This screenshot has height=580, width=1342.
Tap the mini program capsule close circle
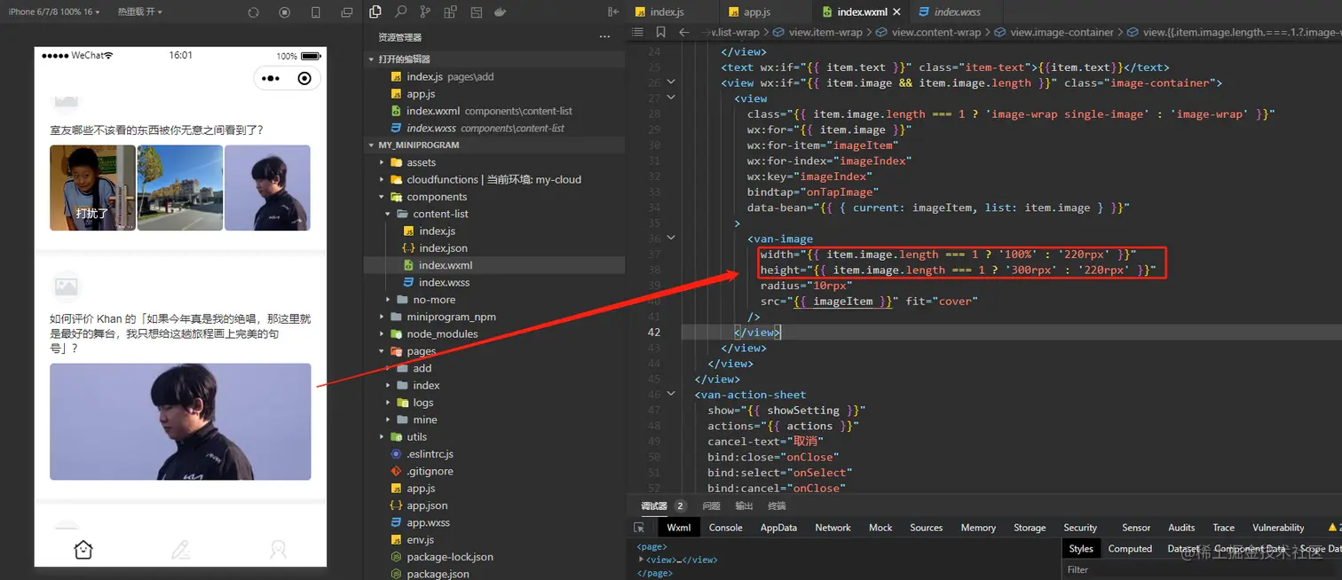point(304,78)
